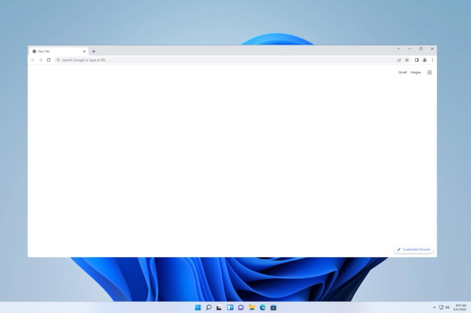Viewport: 471px width, 313px height.
Task: Open Chrome's side panel
Action: click(x=416, y=60)
